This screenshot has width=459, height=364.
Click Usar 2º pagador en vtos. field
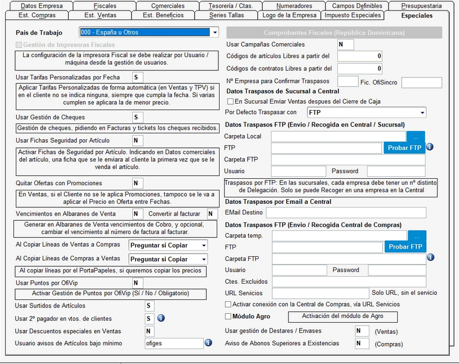coord(150,319)
